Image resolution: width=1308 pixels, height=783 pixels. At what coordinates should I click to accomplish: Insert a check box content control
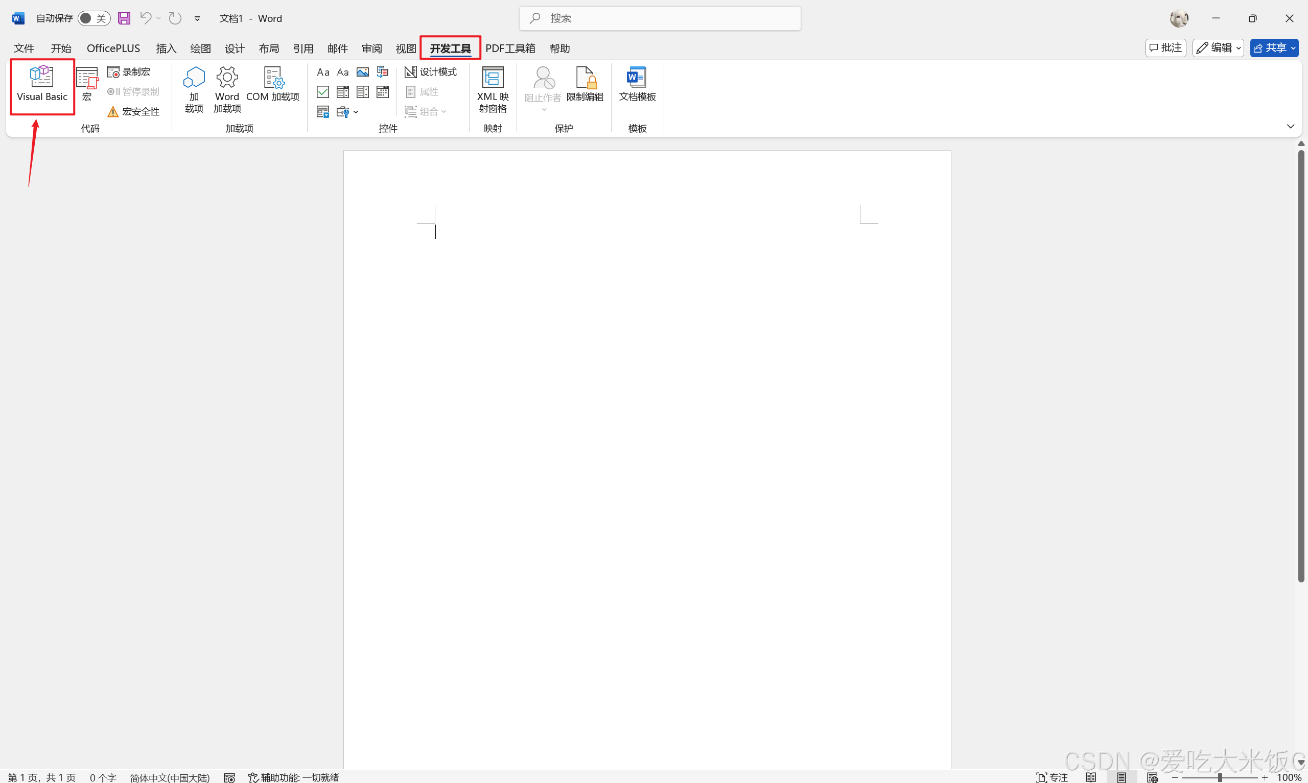[322, 92]
